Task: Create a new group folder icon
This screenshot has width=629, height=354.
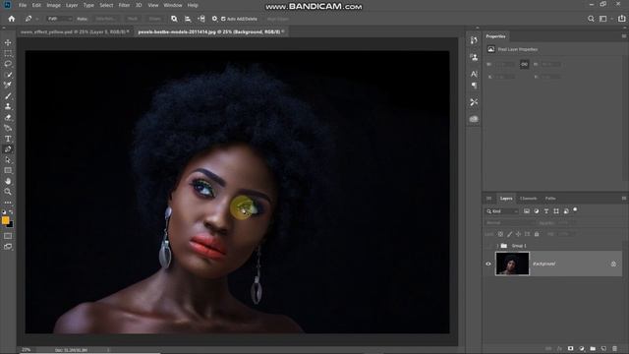Action: (593, 349)
